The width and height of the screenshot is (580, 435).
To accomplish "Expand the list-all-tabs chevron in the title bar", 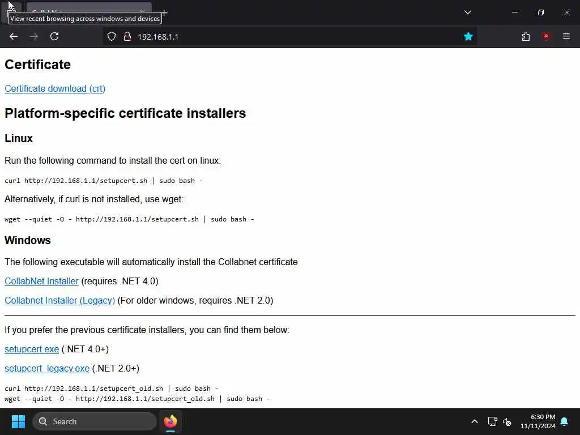I will pos(467,12).
